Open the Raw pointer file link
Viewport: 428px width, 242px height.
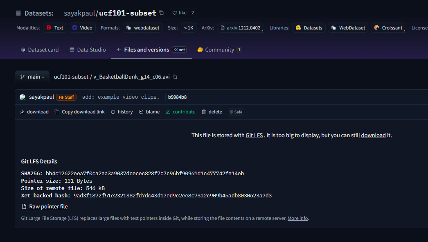click(x=48, y=206)
